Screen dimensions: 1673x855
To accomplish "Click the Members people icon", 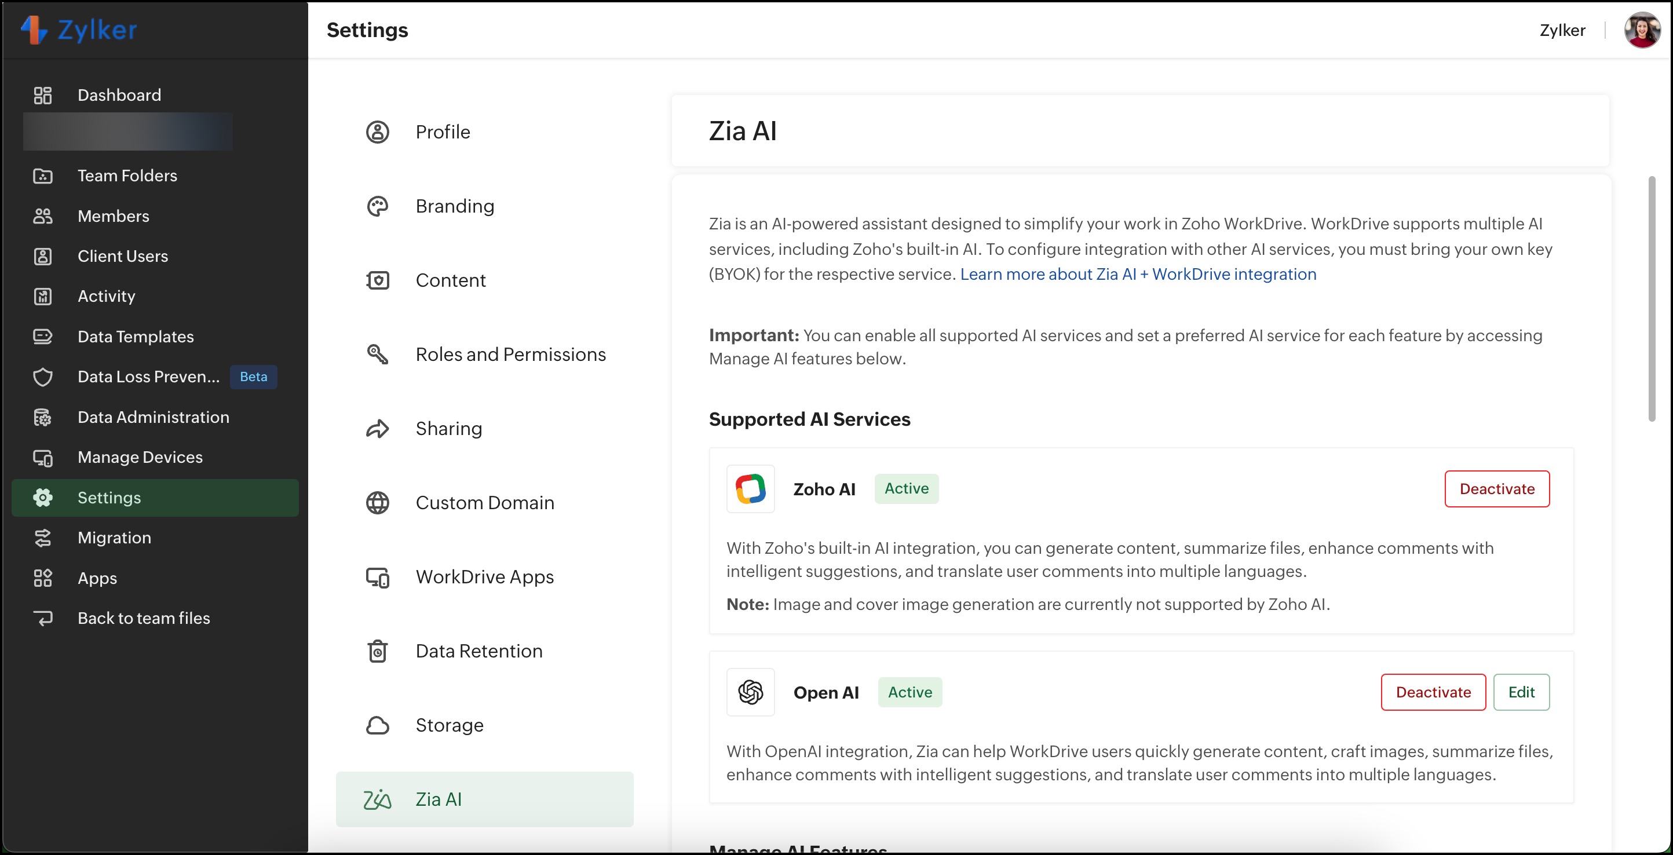I will pyautogui.click(x=43, y=216).
